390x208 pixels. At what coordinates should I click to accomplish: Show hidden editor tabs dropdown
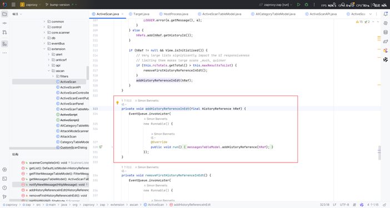coord(371,14)
